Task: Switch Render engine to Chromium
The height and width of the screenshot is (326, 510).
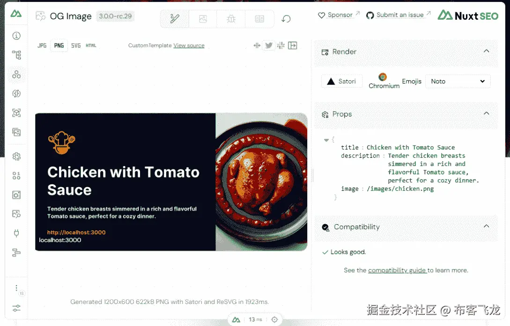Action: [383, 81]
